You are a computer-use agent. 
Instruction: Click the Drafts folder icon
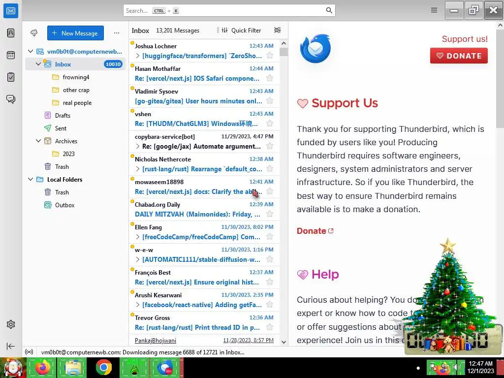pyautogui.click(x=48, y=115)
